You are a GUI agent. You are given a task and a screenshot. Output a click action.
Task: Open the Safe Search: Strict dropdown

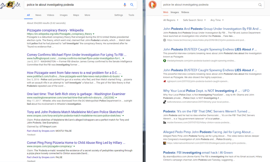pos(194,20)
